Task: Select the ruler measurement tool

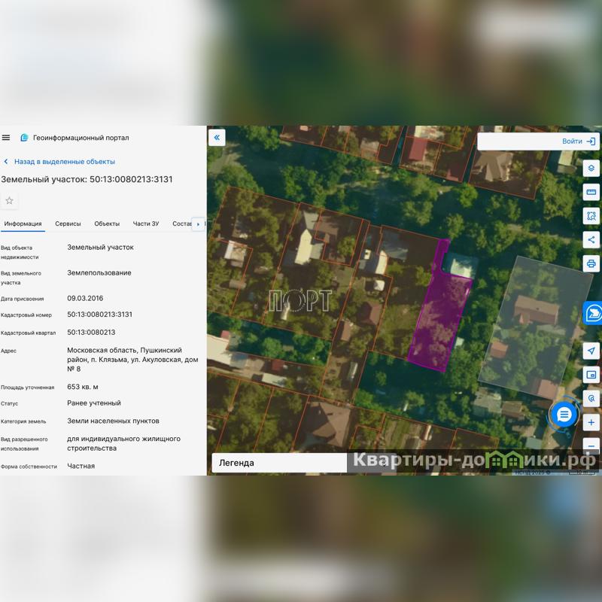Action: point(591,192)
